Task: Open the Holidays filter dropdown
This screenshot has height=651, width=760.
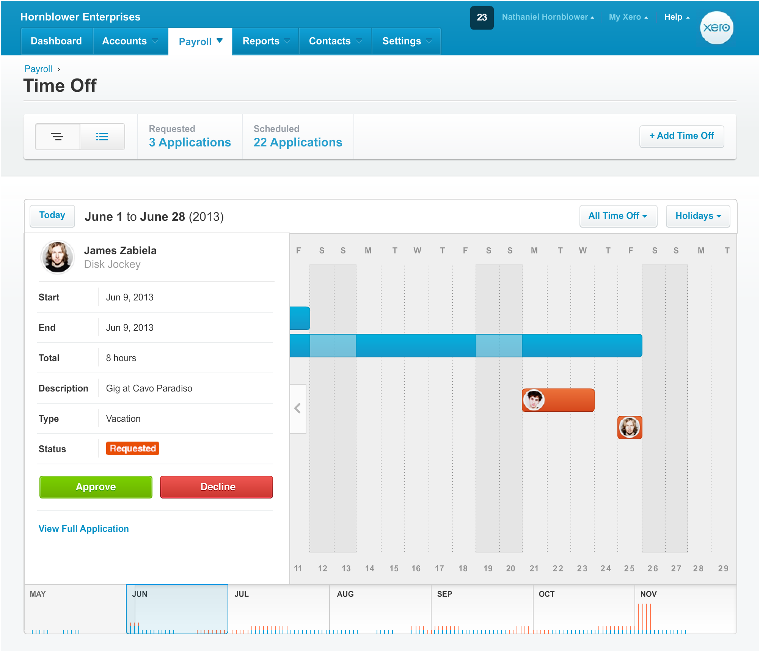Action: pyautogui.click(x=698, y=216)
